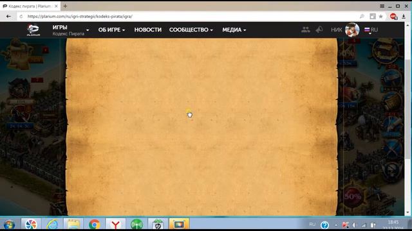The height and width of the screenshot is (231, 412).
Task: Show hidden system tray icons arrow
Action: (x=336, y=225)
